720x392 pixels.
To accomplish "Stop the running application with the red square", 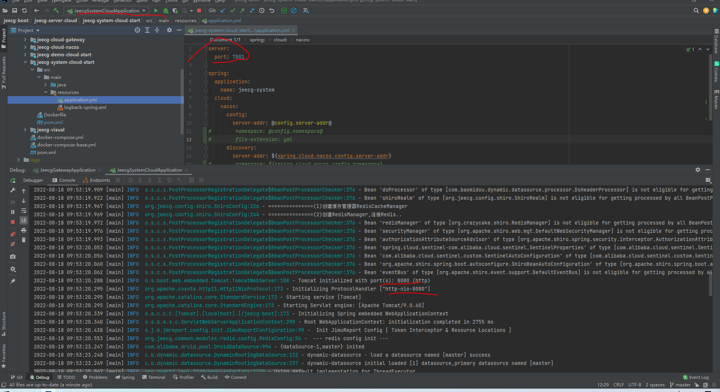I will (x=199, y=11).
